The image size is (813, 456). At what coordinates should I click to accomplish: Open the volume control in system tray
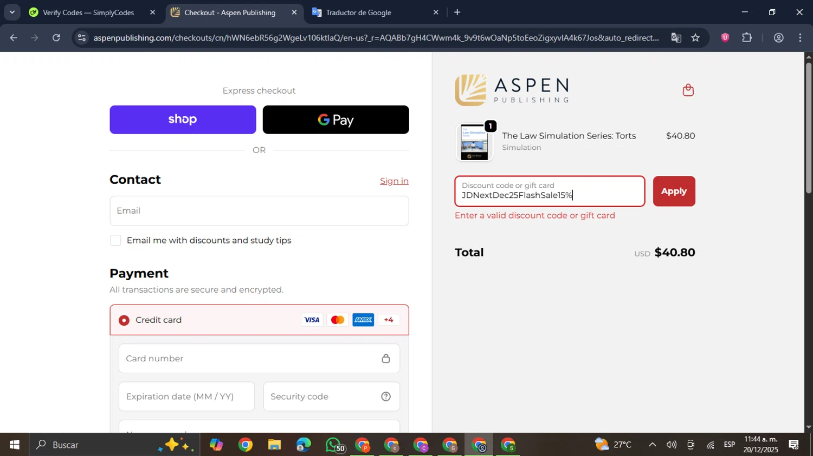(672, 445)
